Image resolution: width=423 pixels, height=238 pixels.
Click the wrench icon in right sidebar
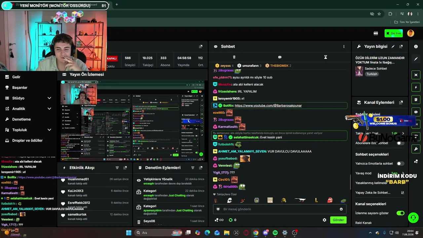(416, 149)
